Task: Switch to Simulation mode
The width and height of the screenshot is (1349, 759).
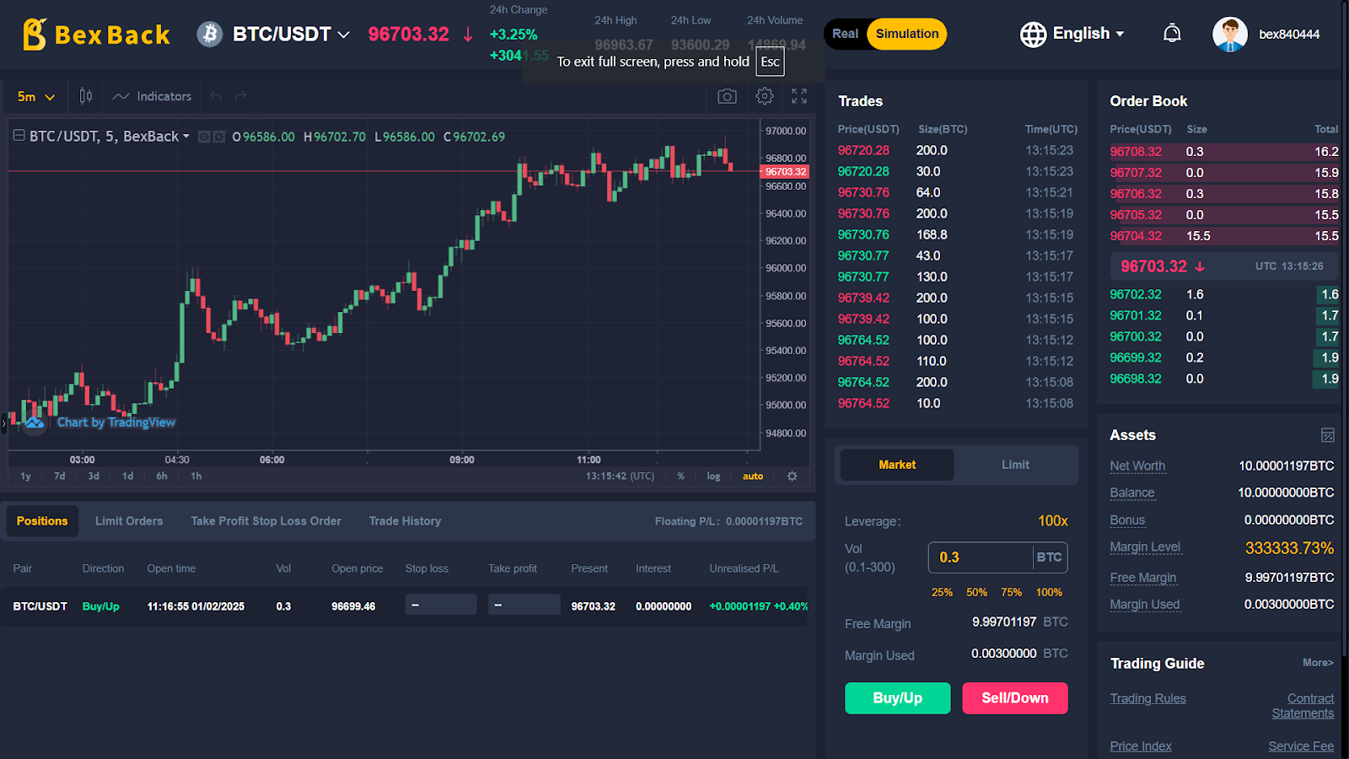Action: tap(907, 34)
